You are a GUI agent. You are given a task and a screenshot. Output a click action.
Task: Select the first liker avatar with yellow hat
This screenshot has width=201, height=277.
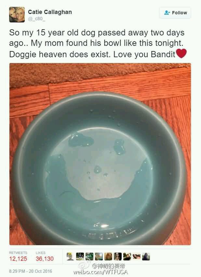point(70,257)
